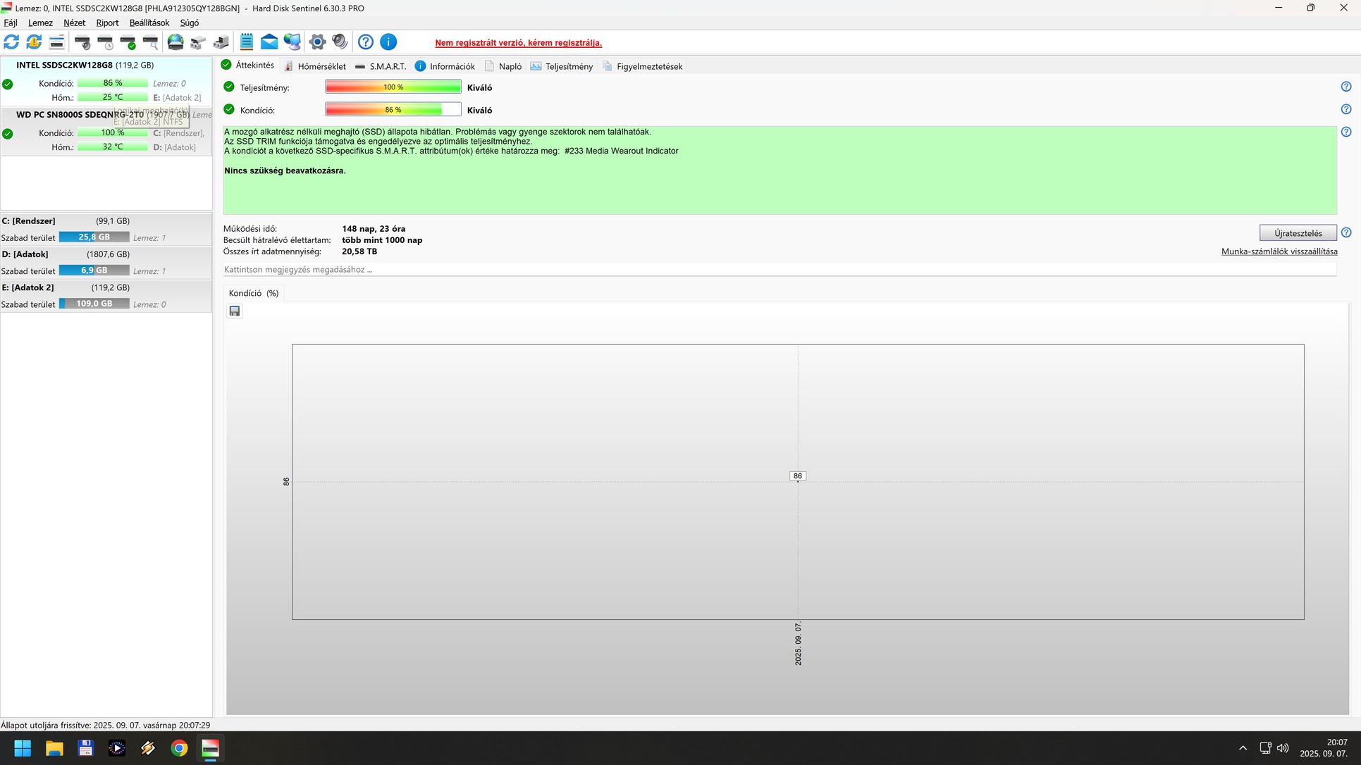Open the Beállítások menu

pyautogui.click(x=149, y=23)
